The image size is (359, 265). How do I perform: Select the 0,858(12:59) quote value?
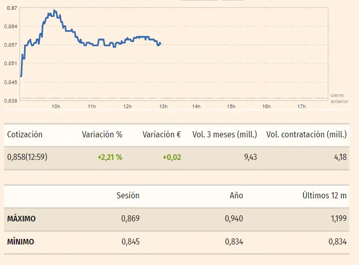coord(27,157)
